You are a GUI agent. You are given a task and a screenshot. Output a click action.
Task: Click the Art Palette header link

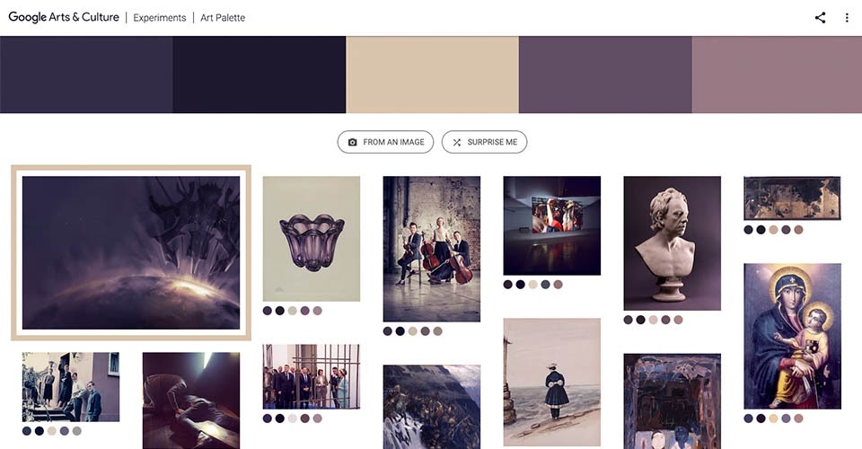click(223, 18)
